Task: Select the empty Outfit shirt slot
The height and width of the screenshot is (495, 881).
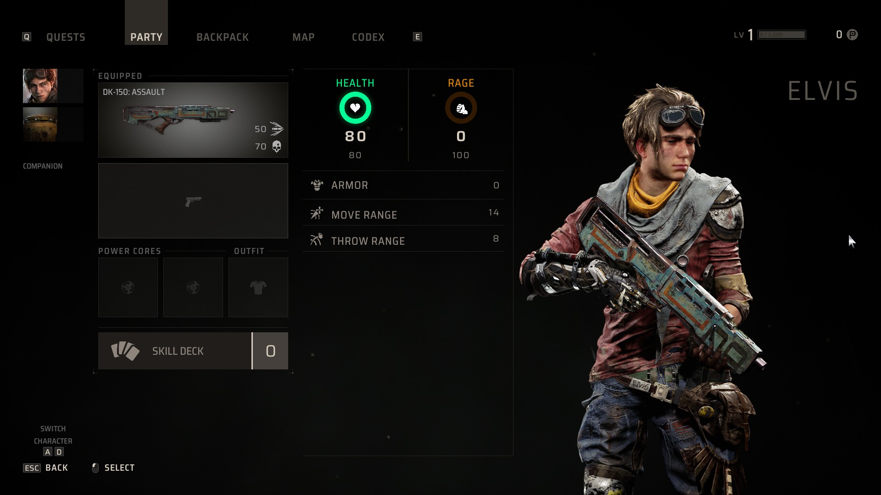Action: (258, 287)
